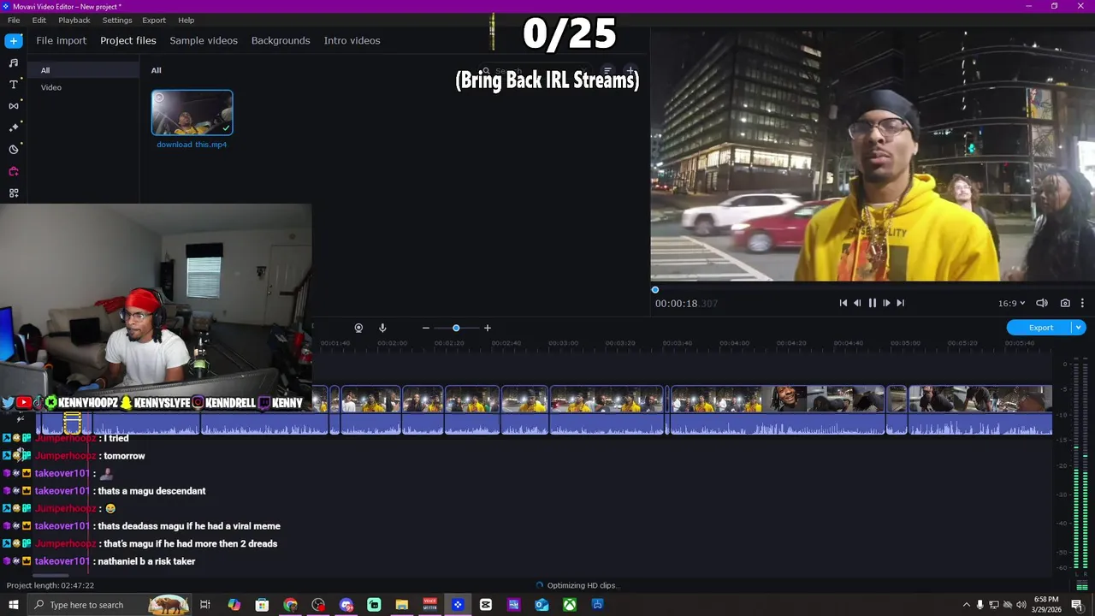Open the Sounds (music note) sidebar tab

coord(14,62)
